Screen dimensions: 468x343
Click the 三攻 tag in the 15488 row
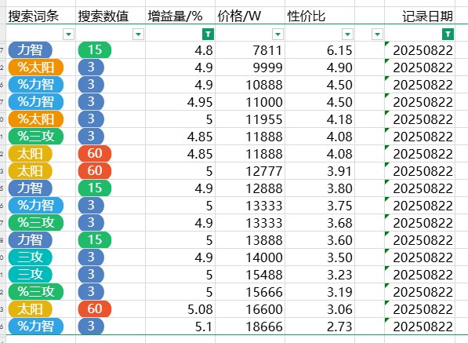point(30,274)
